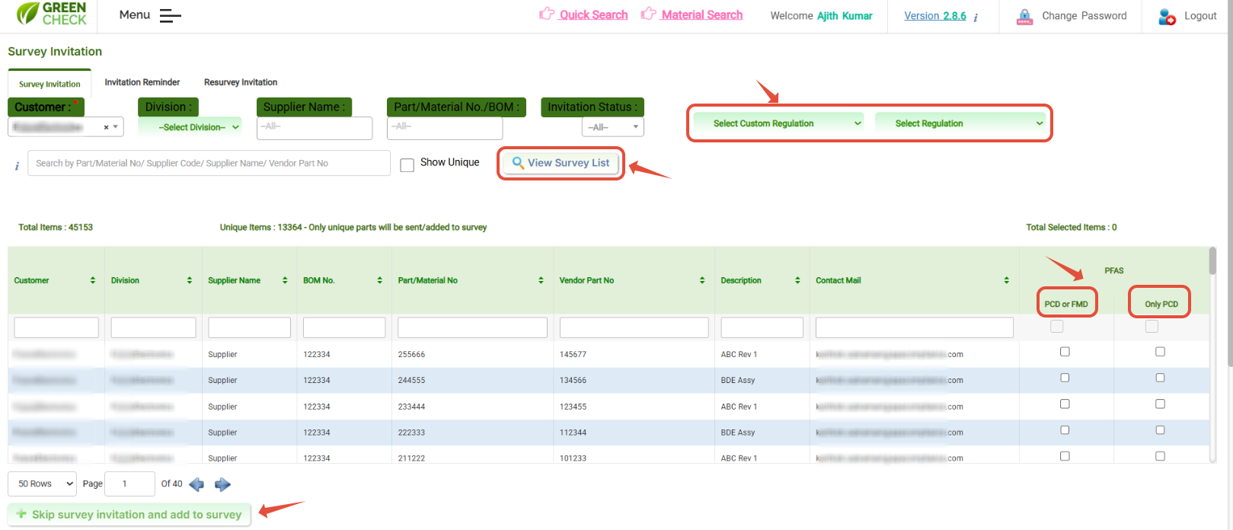This screenshot has height=530, width=1233.
Task: Sort by Description column
Action: (797, 280)
